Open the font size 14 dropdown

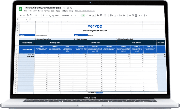click(78, 15)
